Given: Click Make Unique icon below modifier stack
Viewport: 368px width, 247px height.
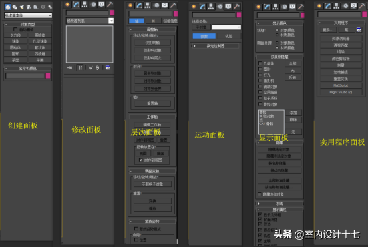Looking at the screenshot, I should coord(91,68).
